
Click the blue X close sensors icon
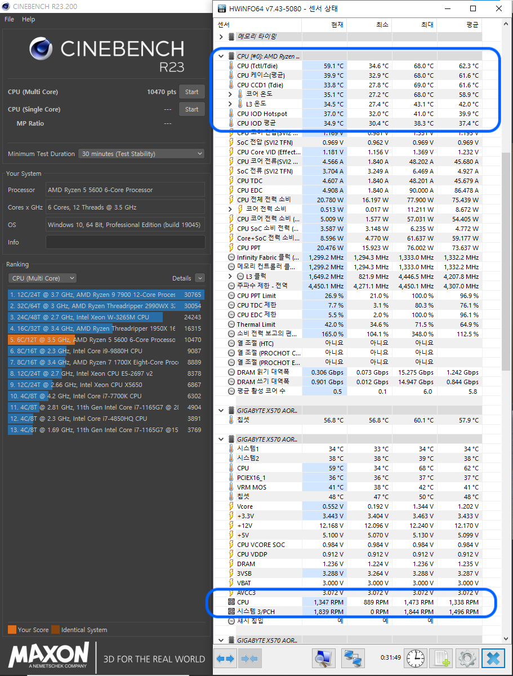(494, 658)
